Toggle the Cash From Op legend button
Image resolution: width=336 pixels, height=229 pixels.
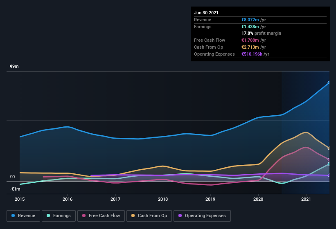[x=149, y=216]
